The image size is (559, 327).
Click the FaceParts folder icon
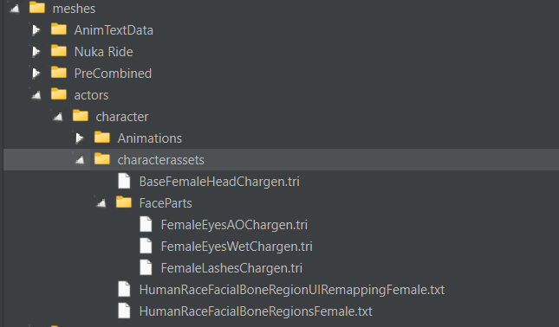coord(124,202)
